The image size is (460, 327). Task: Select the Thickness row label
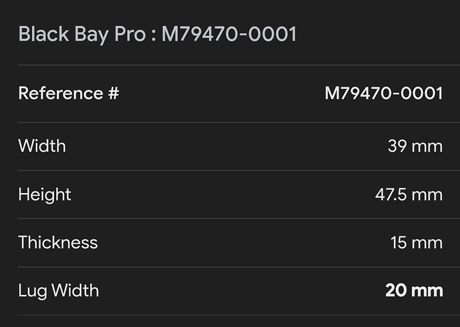click(x=58, y=242)
